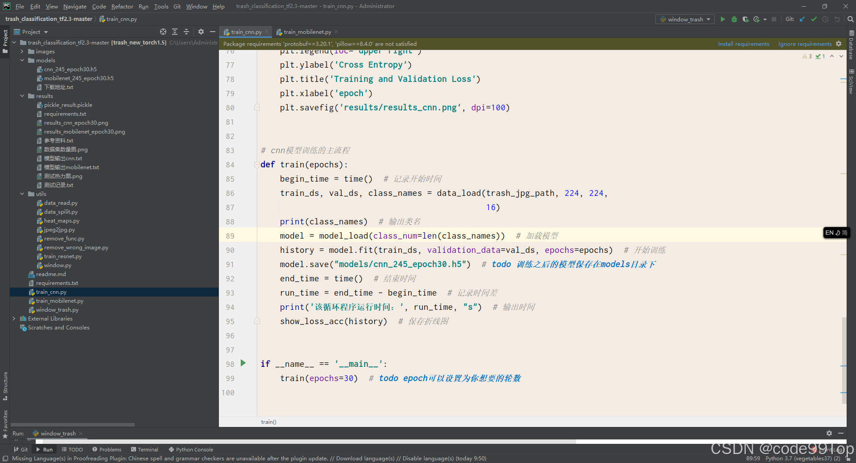Click Expand All in Project panel
Screen dimensions: 856x463
pos(175,32)
